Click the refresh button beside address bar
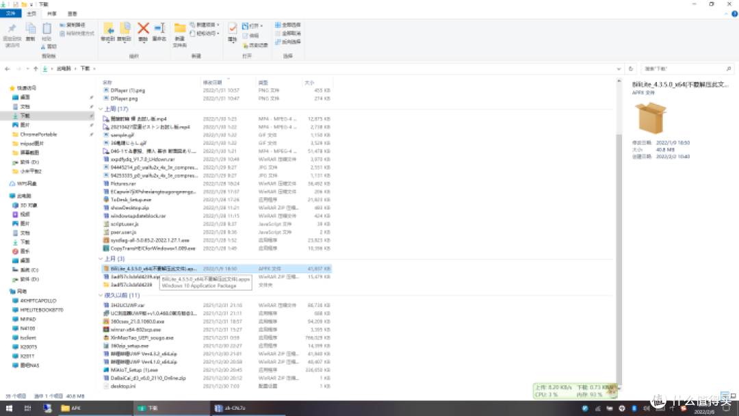739x416 pixels. [631, 69]
